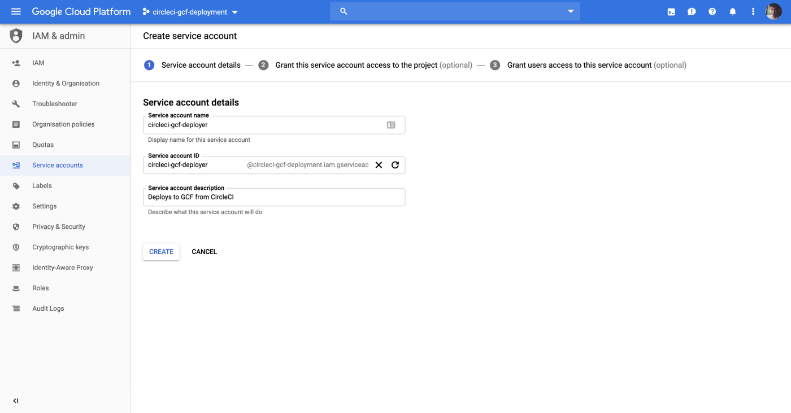This screenshot has width=791, height=413.
Task: Click the Service account description field
Action: click(274, 197)
